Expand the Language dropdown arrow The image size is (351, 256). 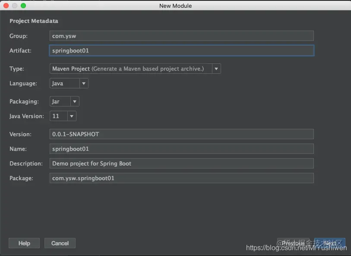point(84,83)
